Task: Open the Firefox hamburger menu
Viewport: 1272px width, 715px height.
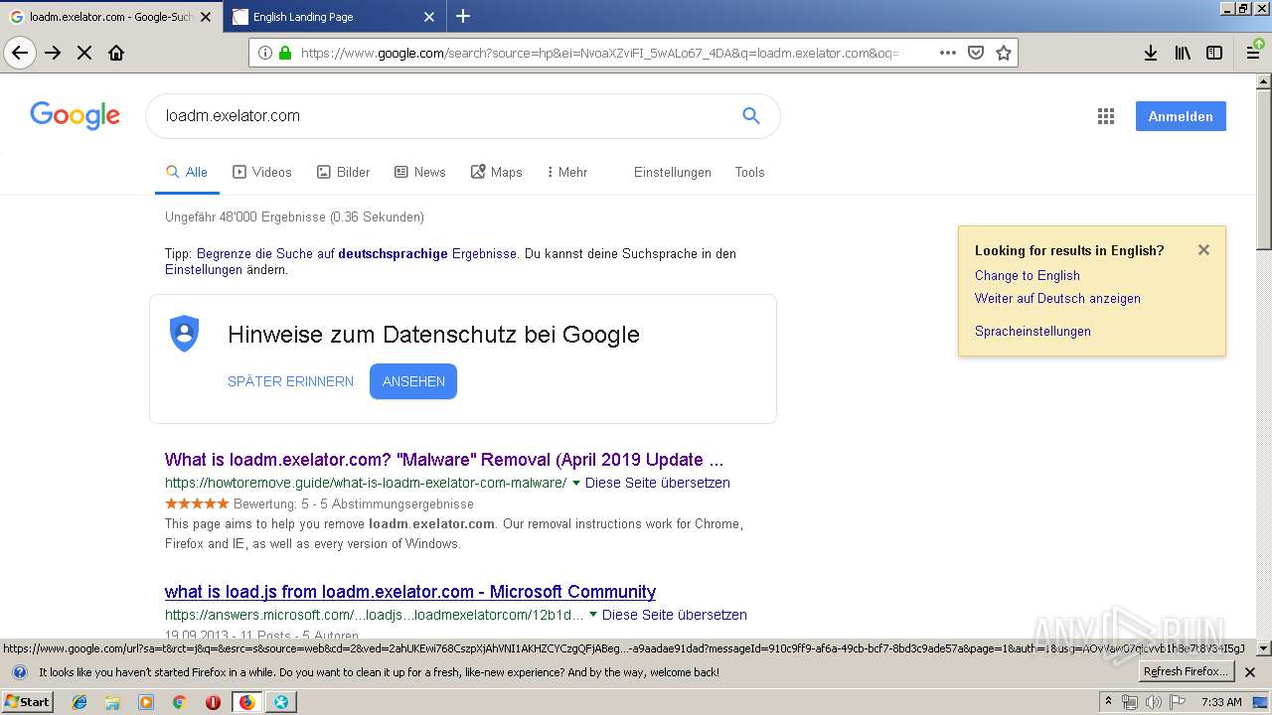Action: [1254, 53]
